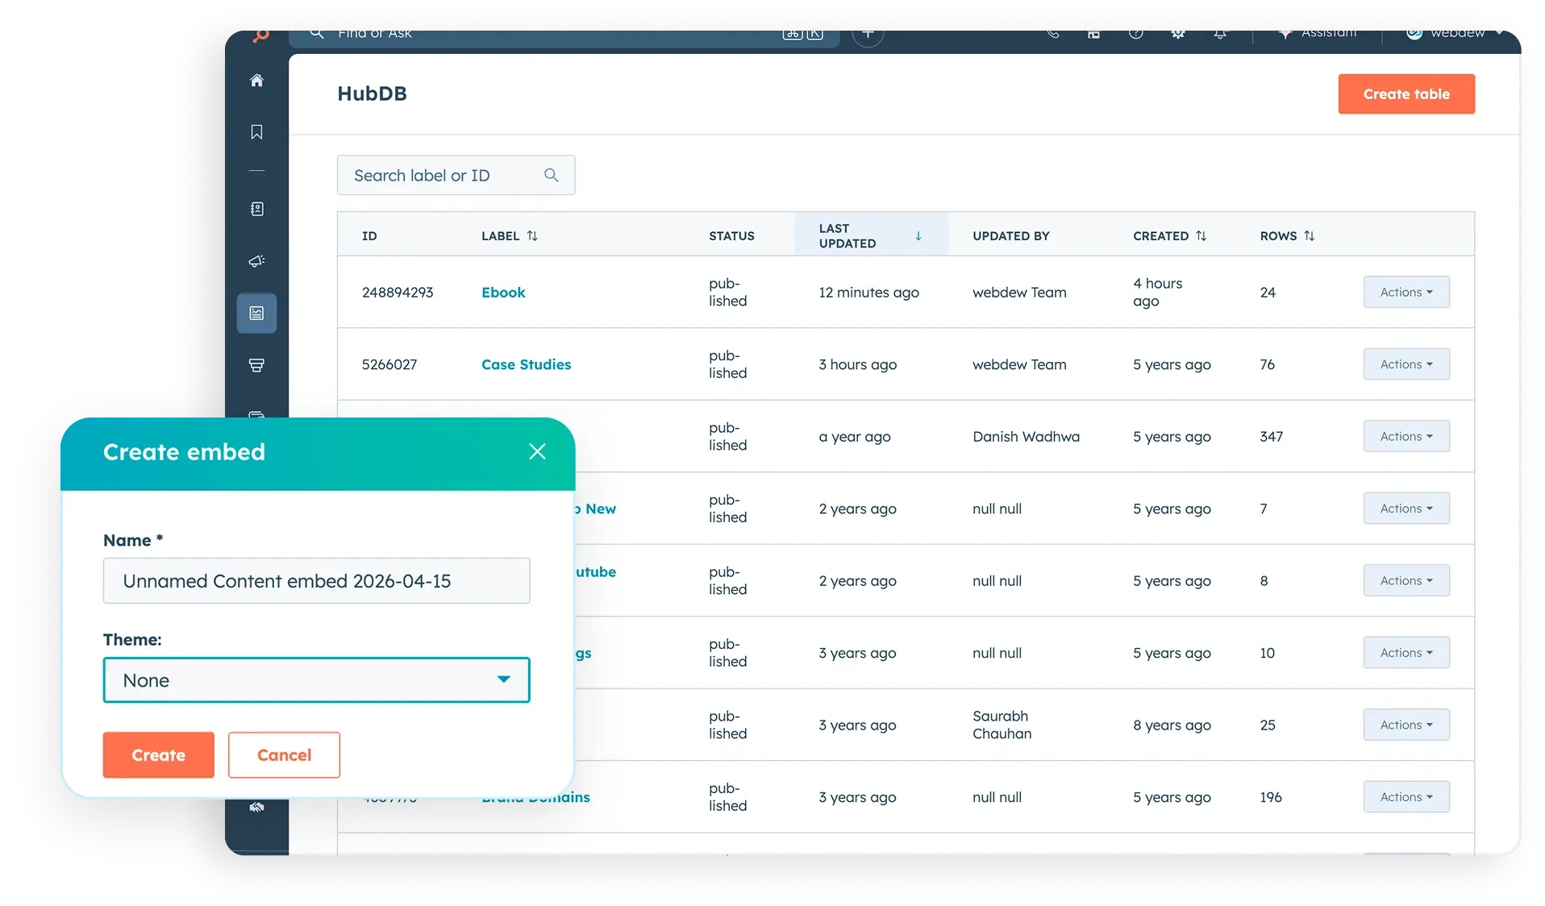Open the Bookmarks icon in sidebar

(256, 132)
